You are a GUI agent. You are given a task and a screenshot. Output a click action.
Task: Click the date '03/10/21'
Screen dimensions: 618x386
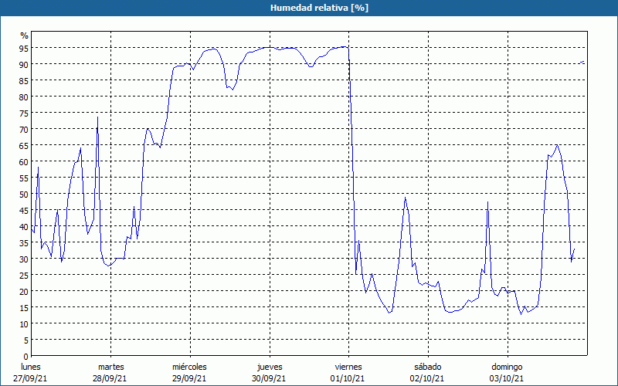[x=507, y=378]
